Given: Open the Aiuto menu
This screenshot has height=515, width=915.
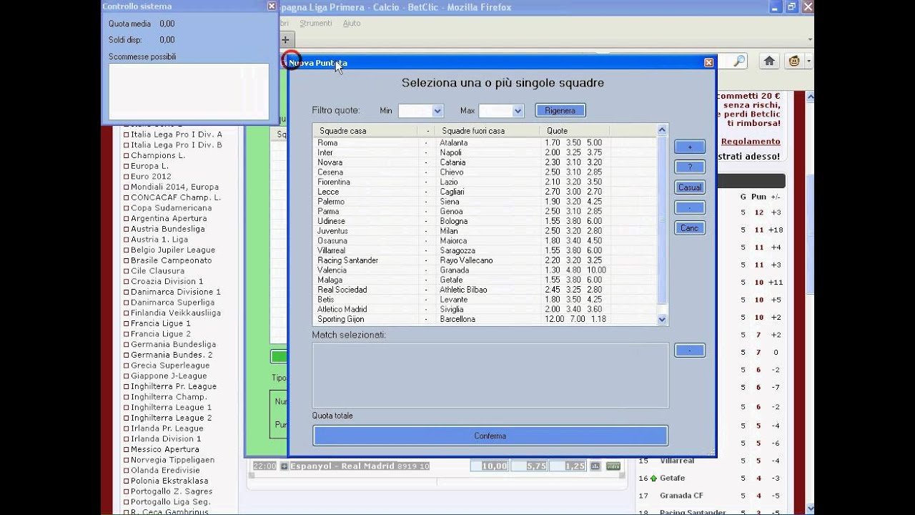Looking at the screenshot, I should point(352,23).
